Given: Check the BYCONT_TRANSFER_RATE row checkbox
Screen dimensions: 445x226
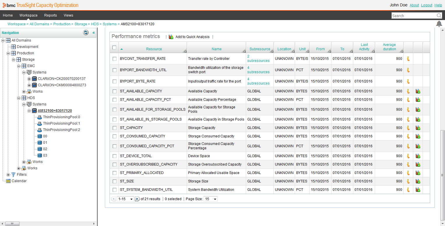Looking at the screenshot, I should 114,59.
